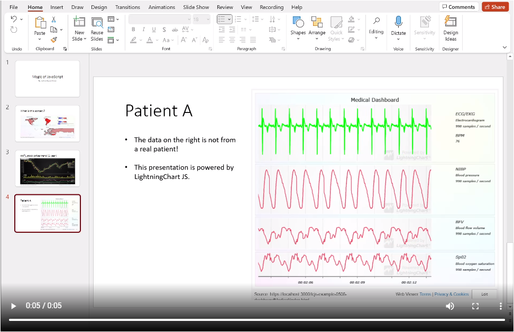Open the Transitions tab

click(x=127, y=7)
